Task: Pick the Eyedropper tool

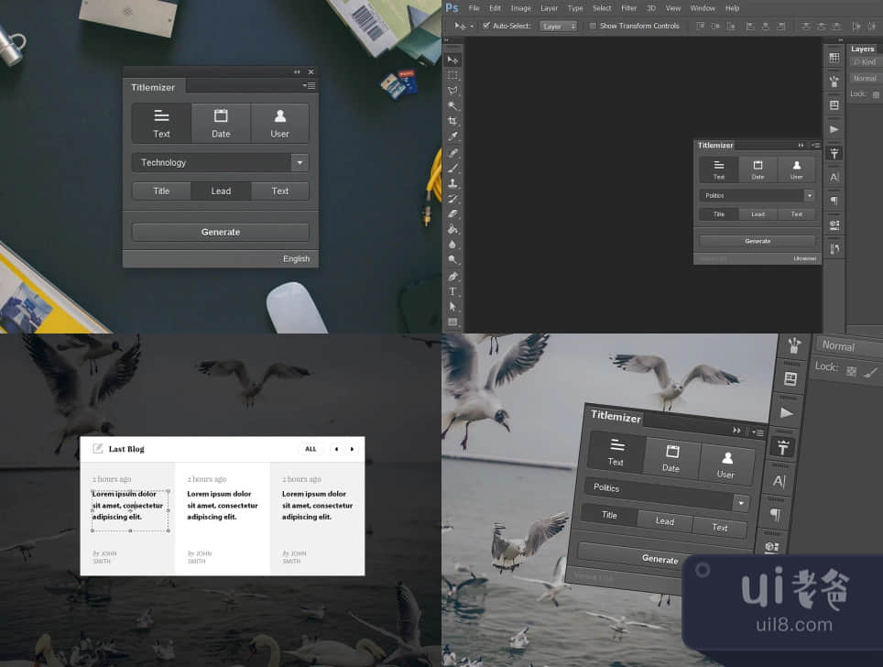Action: (452, 137)
